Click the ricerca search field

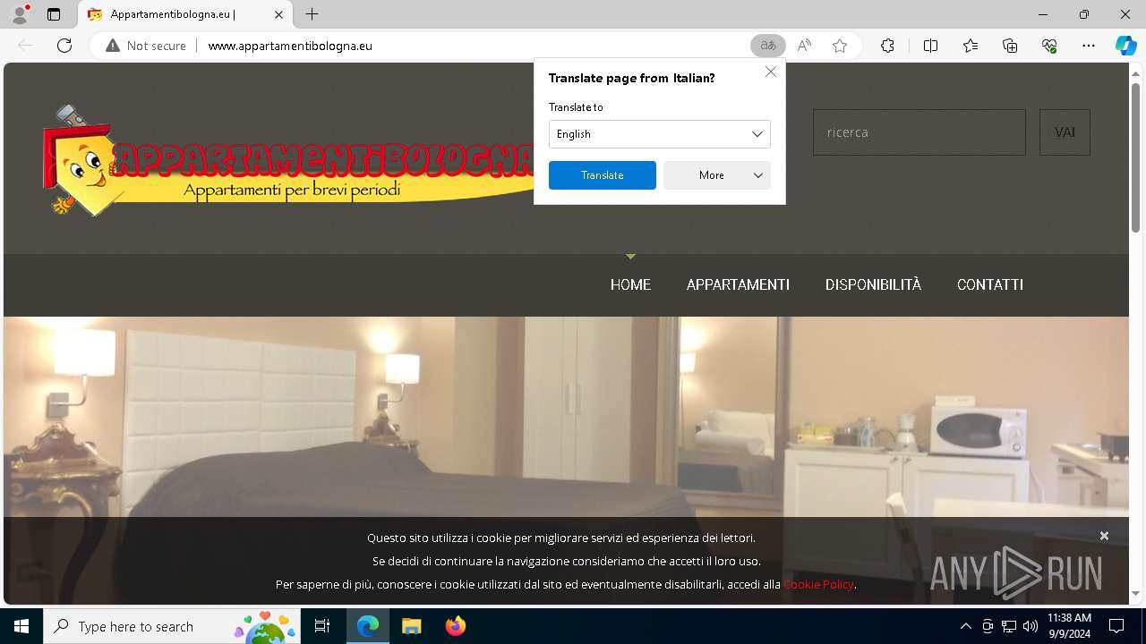point(919,132)
